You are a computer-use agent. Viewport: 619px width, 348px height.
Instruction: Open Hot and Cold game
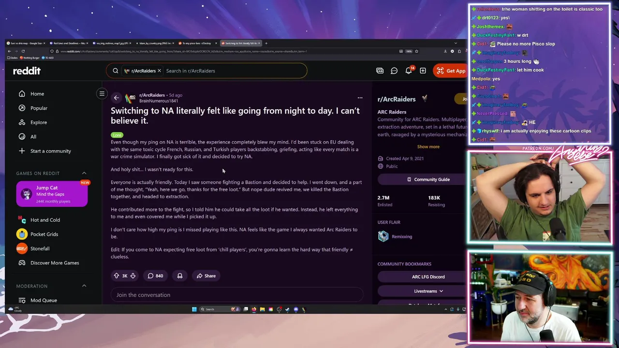45,220
